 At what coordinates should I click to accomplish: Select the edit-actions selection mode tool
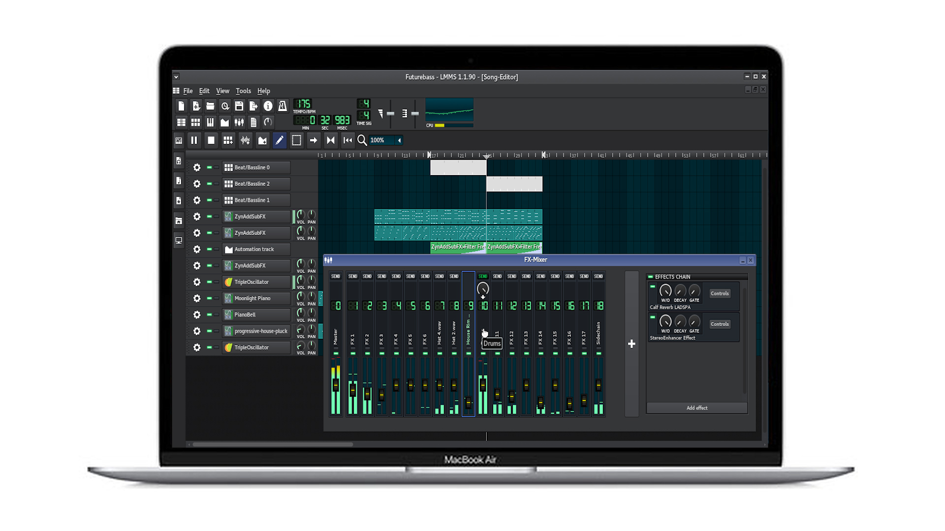pos(296,141)
